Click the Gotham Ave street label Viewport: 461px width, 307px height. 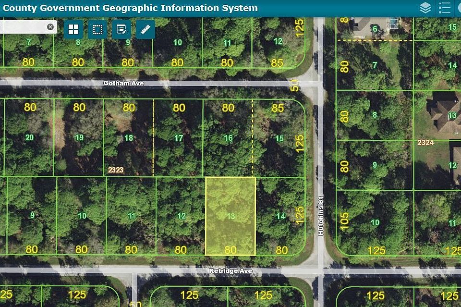124,84
